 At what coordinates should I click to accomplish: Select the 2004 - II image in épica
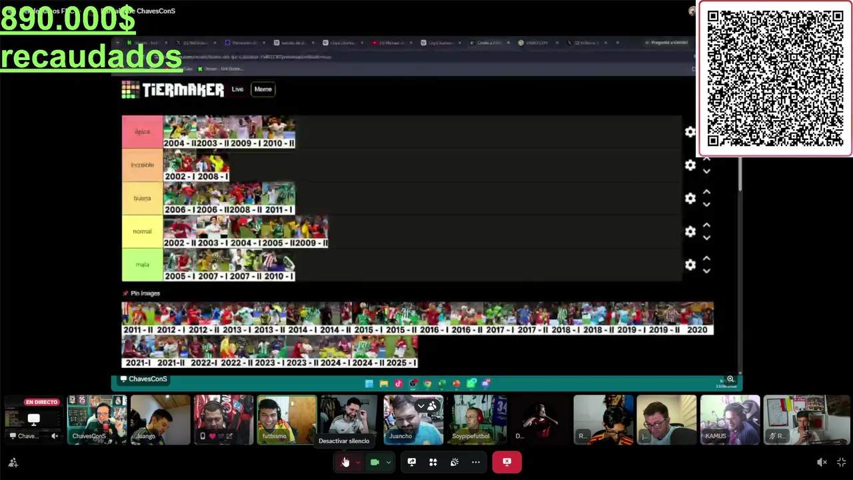click(179, 132)
